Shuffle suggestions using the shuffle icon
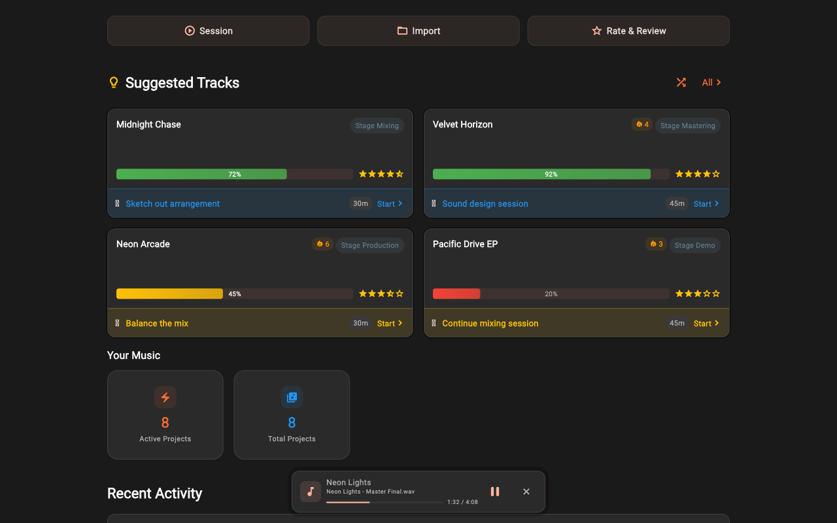837x523 pixels. [x=681, y=82]
